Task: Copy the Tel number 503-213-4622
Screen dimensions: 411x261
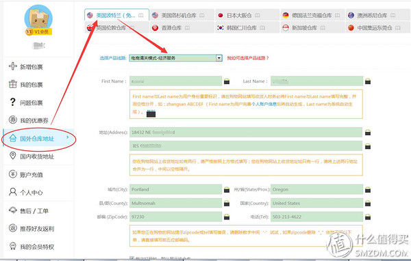Action: (x=368, y=217)
